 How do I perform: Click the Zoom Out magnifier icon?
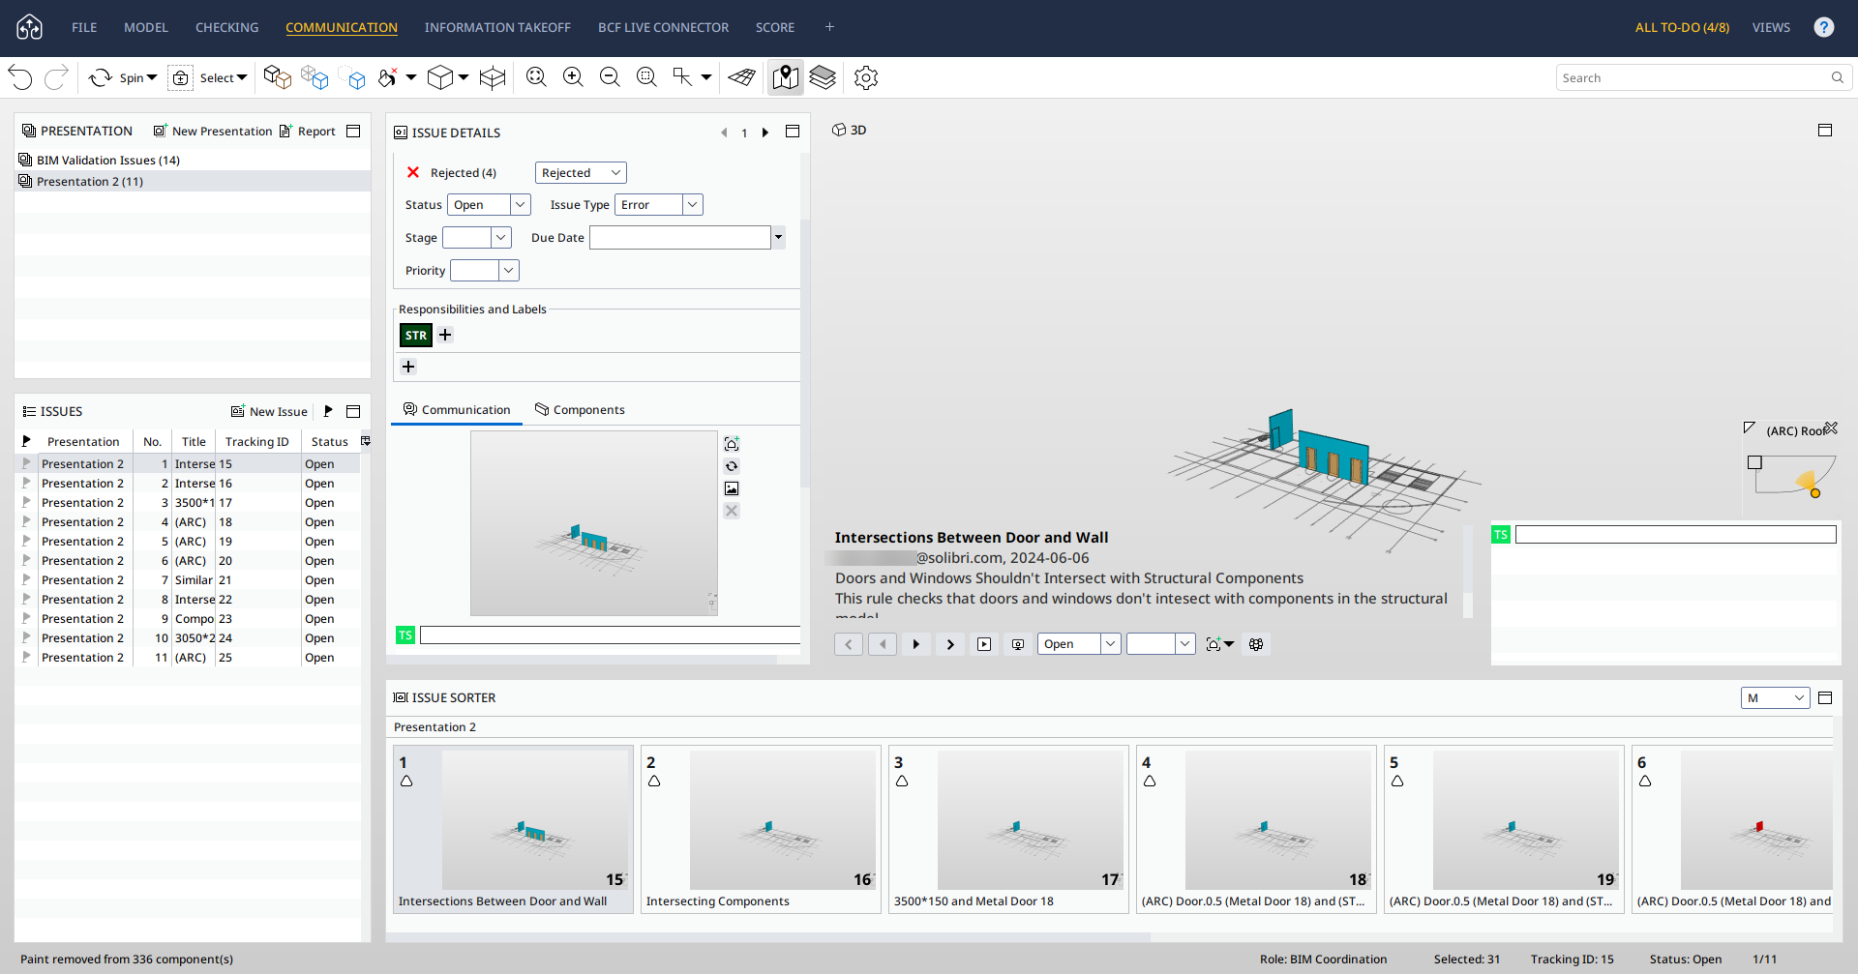click(610, 77)
